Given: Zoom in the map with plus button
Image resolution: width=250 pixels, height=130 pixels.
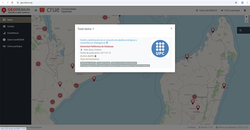Looking at the screenshot, I should pyautogui.click(x=246, y=17).
